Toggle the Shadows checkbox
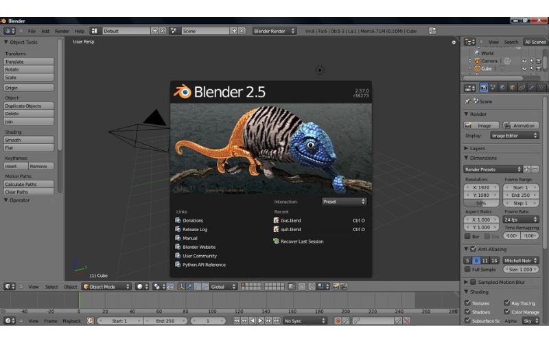Viewport: 549px width, 343px height. (467, 311)
